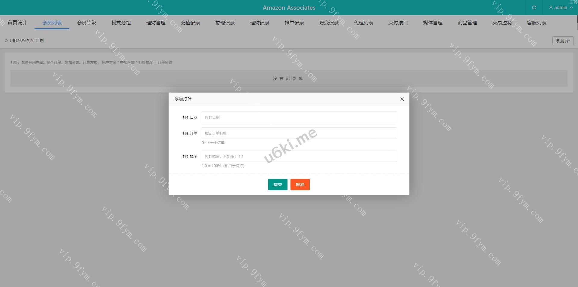Go to 商品管理 tab
This screenshot has width=578, height=287.
[467, 23]
